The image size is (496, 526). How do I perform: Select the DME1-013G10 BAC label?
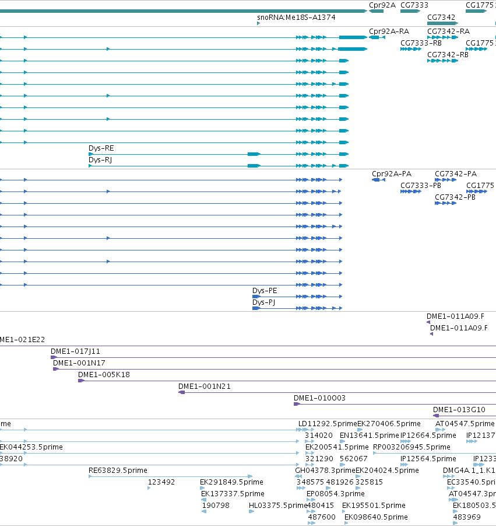click(x=459, y=410)
